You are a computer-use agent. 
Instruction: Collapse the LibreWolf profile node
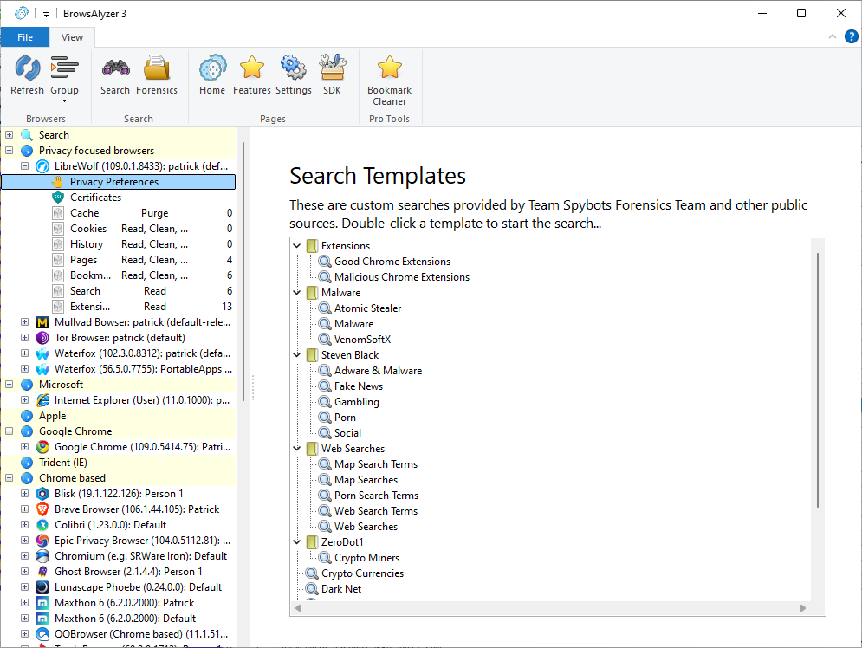coord(25,166)
